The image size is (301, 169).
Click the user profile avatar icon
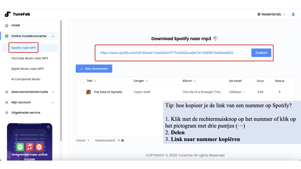click(293, 14)
